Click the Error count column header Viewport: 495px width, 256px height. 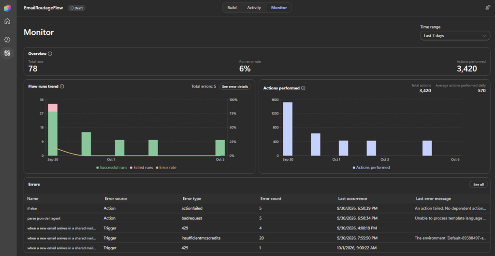pyautogui.click(x=271, y=199)
